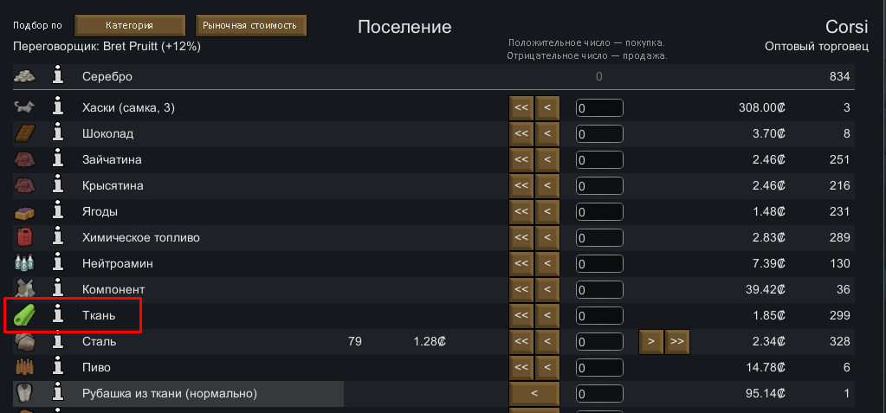This screenshot has height=413, width=886.
Task: Sort items by Категория
Action: [x=130, y=25]
